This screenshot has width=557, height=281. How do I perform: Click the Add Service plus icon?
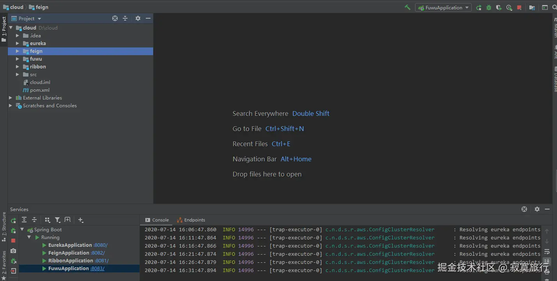click(81, 220)
